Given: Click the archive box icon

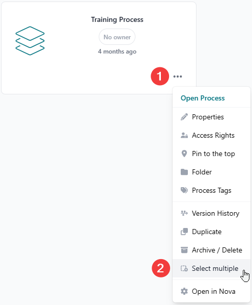Looking at the screenshot, I should coord(184,250).
